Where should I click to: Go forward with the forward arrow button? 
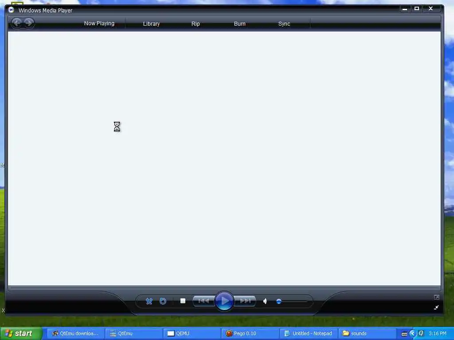coord(29,23)
